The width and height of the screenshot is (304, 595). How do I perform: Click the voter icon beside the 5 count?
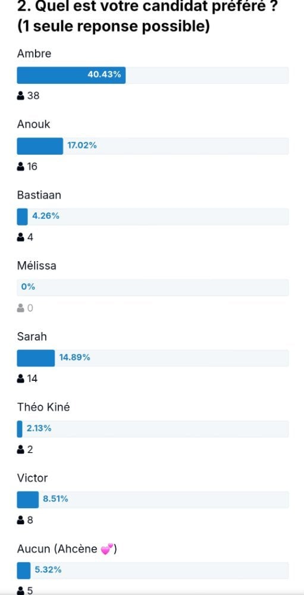point(20,590)
